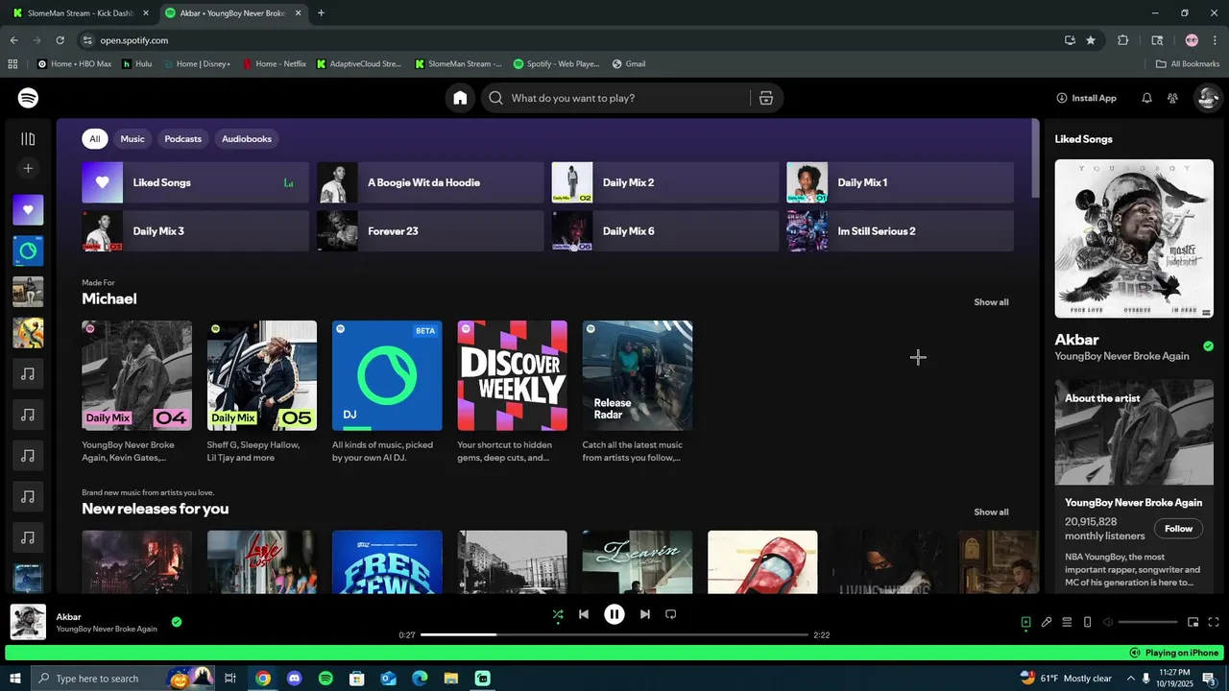
Task: Open the notifications bell
Action: point(1146,98)
